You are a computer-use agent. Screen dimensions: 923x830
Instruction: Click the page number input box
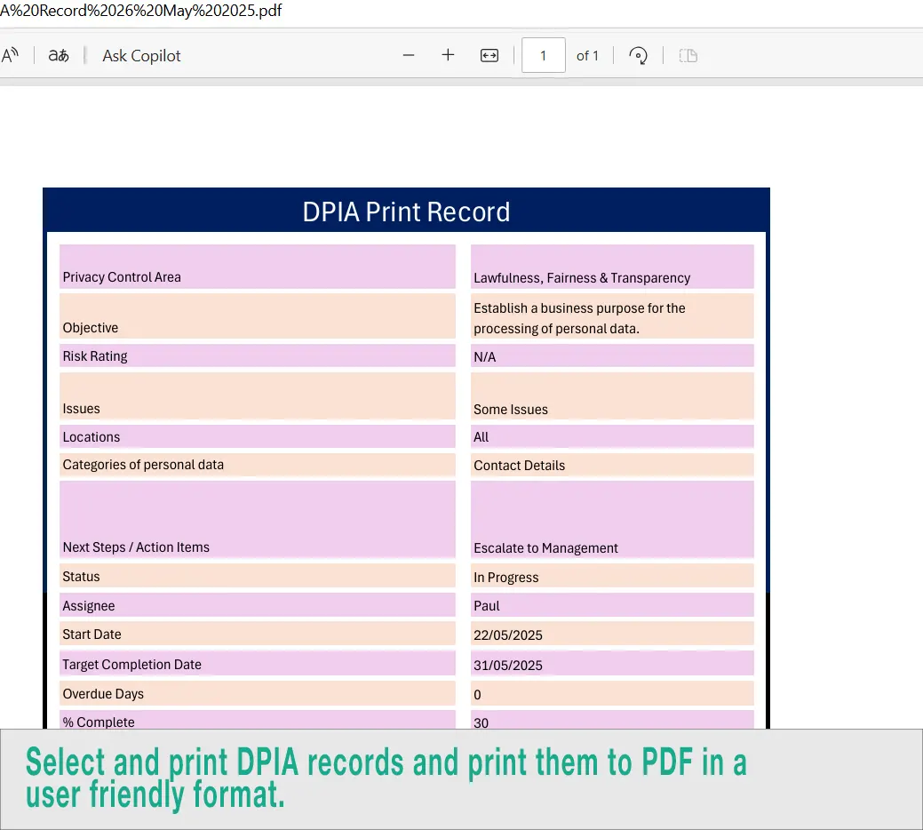coord(543,54)
